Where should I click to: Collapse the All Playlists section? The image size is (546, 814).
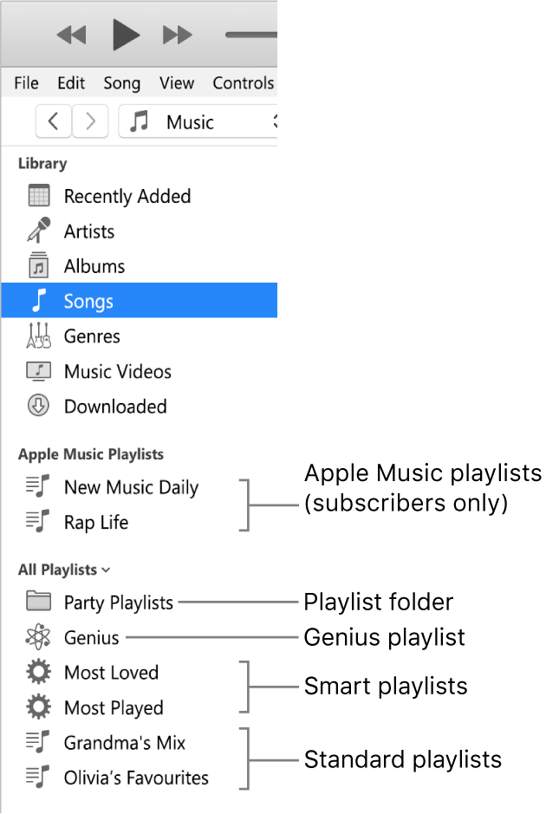pos(106,570)
